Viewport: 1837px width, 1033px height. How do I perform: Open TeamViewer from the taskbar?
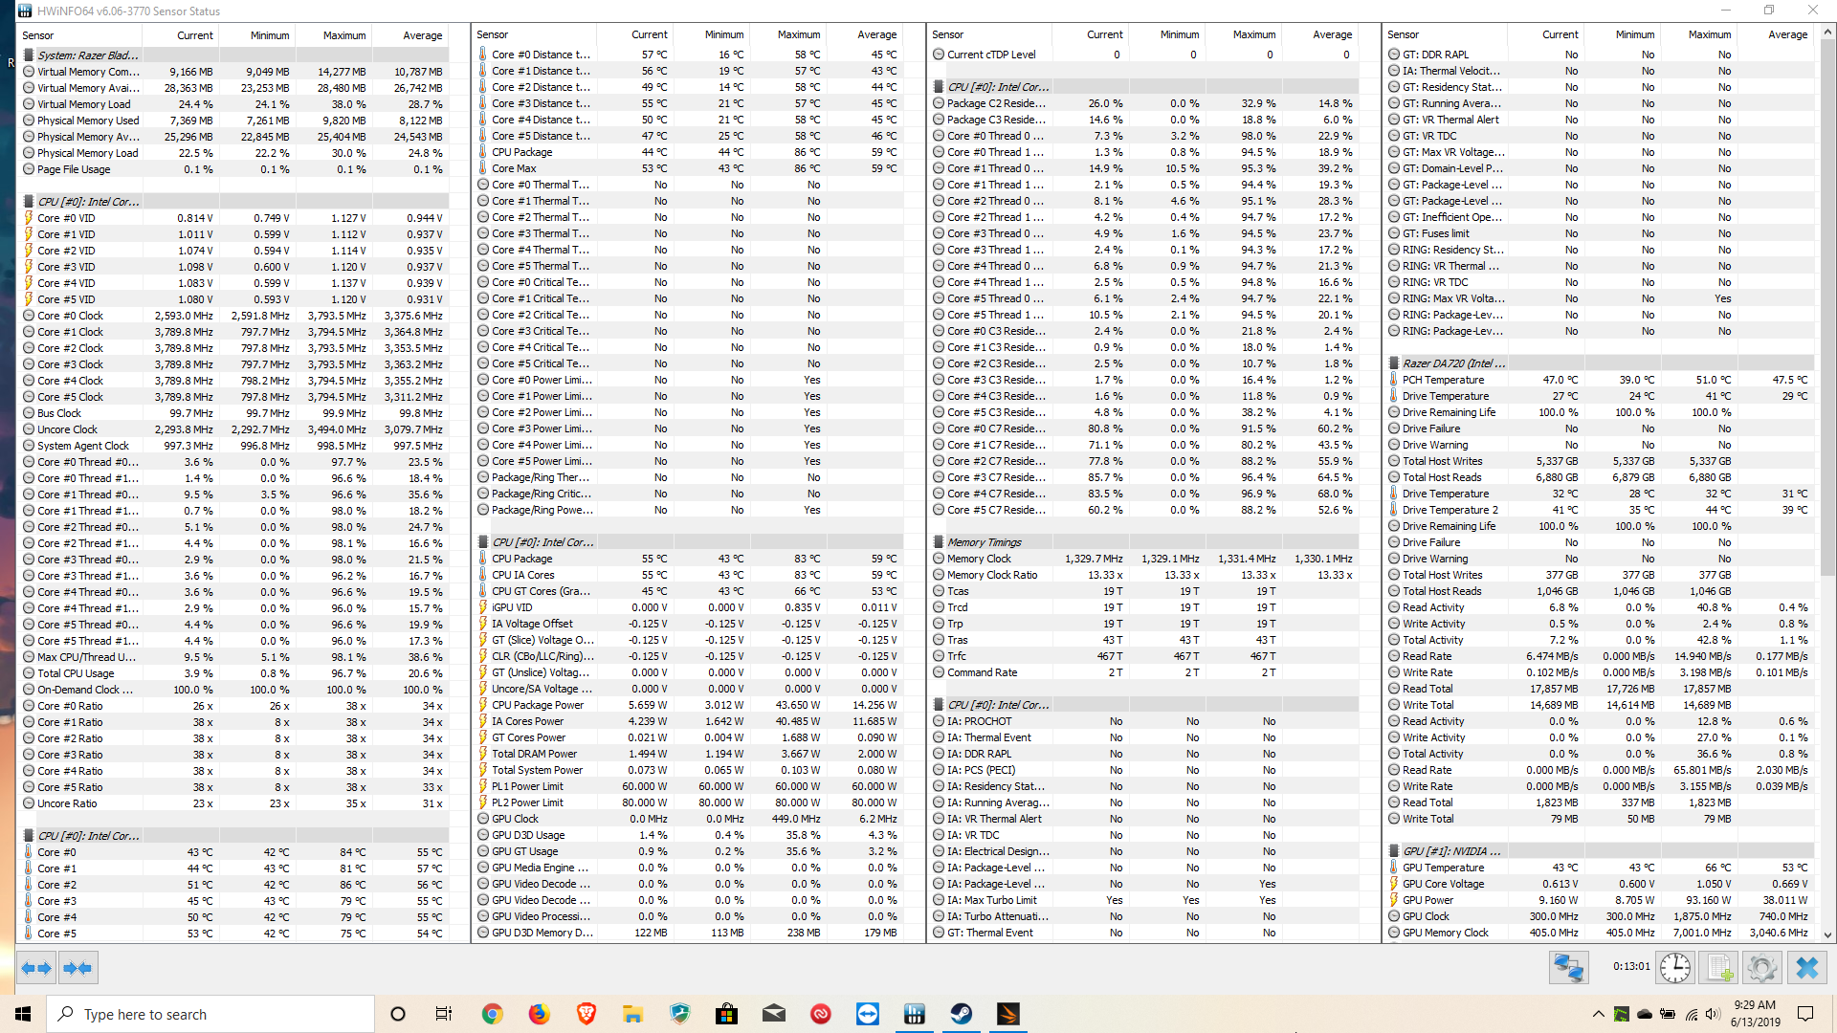coord(868,1014)
